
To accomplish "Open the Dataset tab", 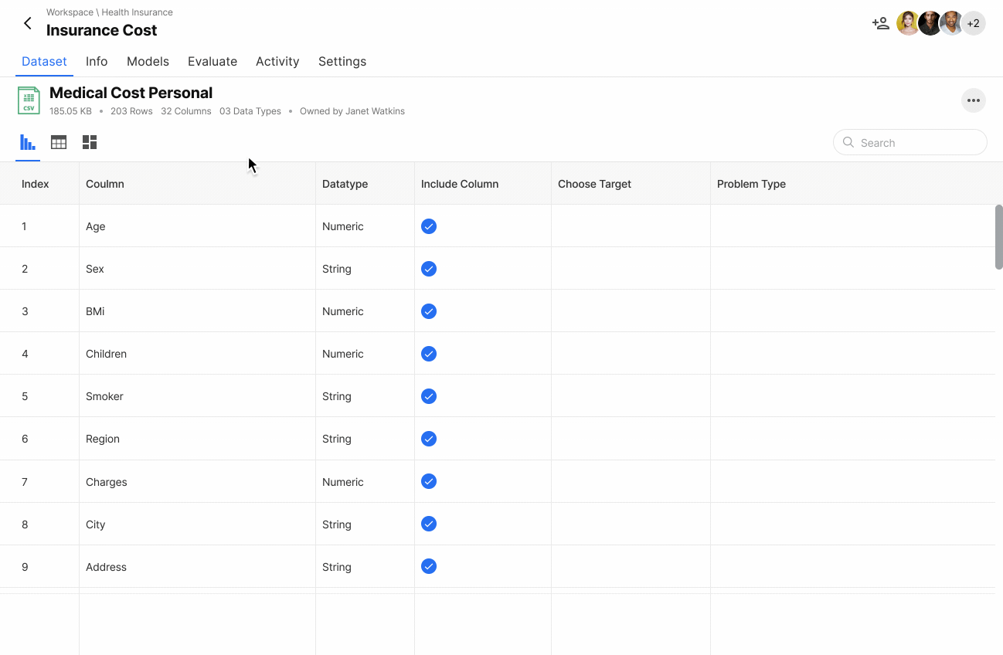I will click(44, 62).
